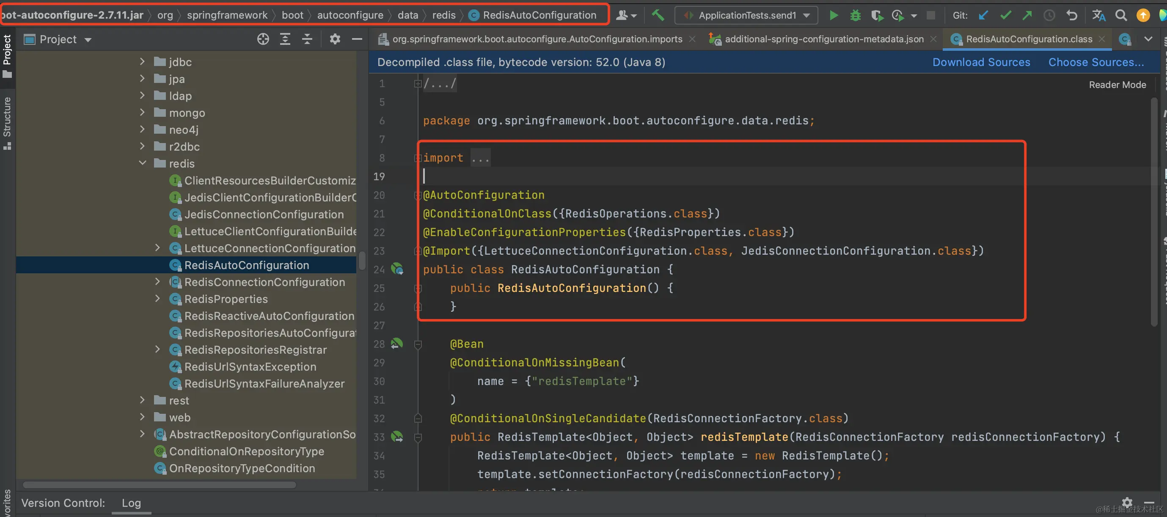Open Project panel settings gear
Viewport: 1167px width, 517px height.
[x=335, y=39]
